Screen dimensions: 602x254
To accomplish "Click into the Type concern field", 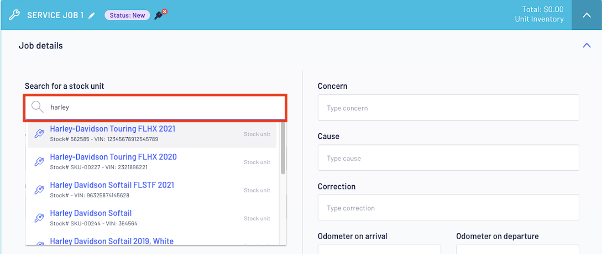I will (x=448, y=107).
